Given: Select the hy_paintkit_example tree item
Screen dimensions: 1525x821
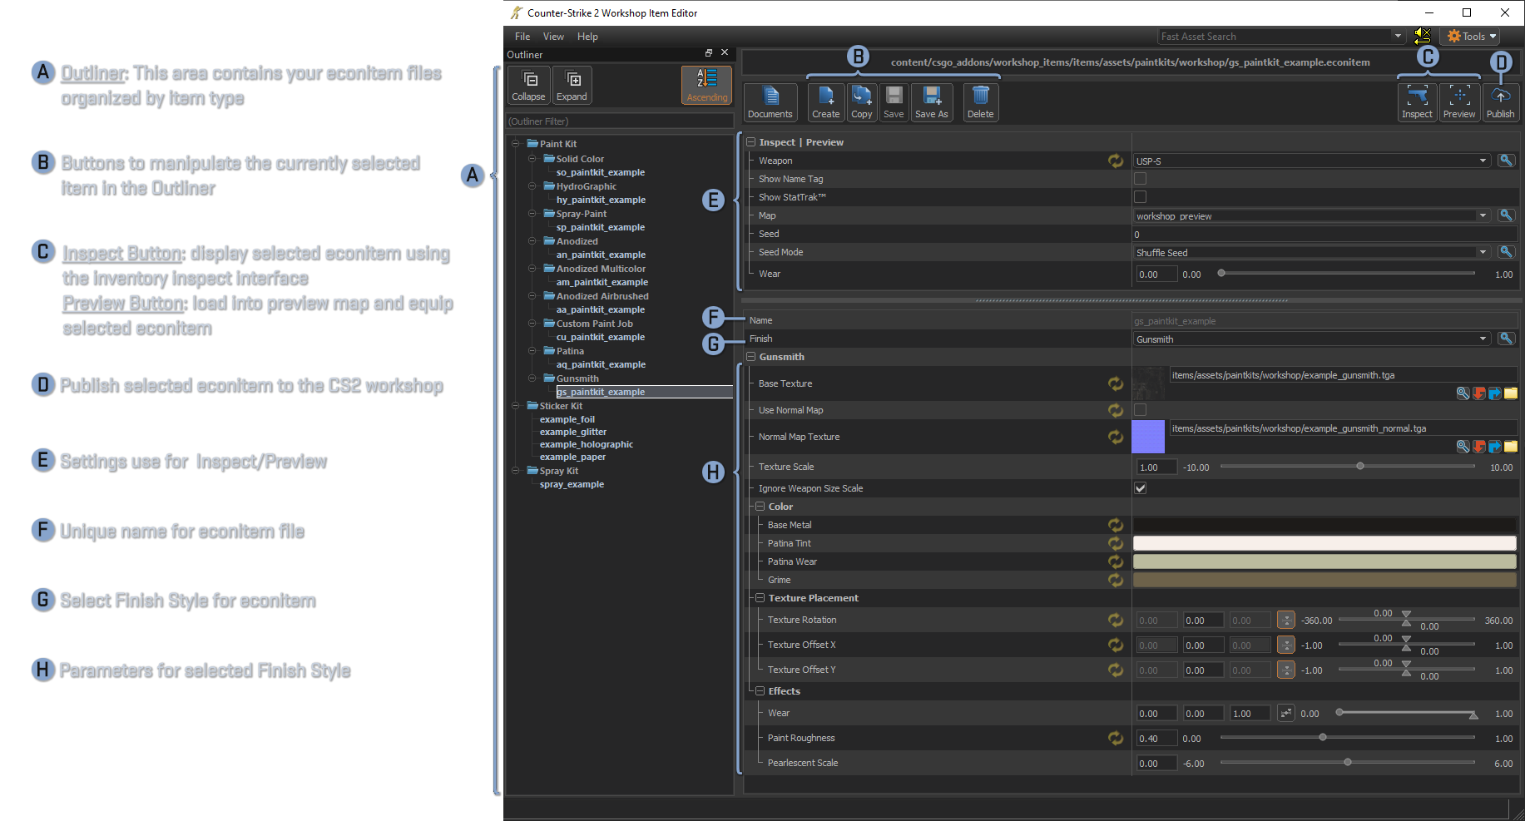Looking at the screenshot, I should point(601,200).
